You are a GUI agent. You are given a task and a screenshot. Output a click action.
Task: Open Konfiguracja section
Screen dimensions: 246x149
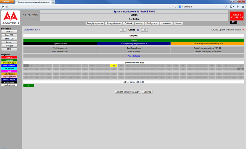(152, 23)
